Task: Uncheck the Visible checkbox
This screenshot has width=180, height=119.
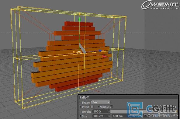Action: pos(111,107)
